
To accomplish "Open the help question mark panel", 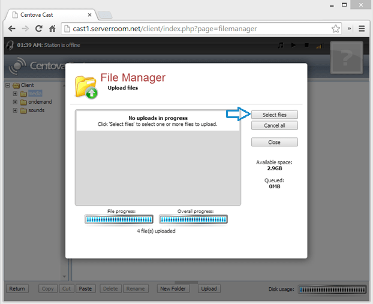I will point(347,58).
